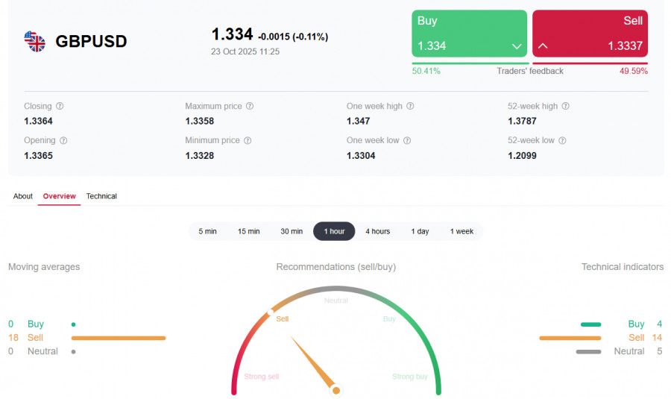The height and width of the screenshot is (399, 671).
Task: Select the 1 day timeframe
Action: click(420, 231)
